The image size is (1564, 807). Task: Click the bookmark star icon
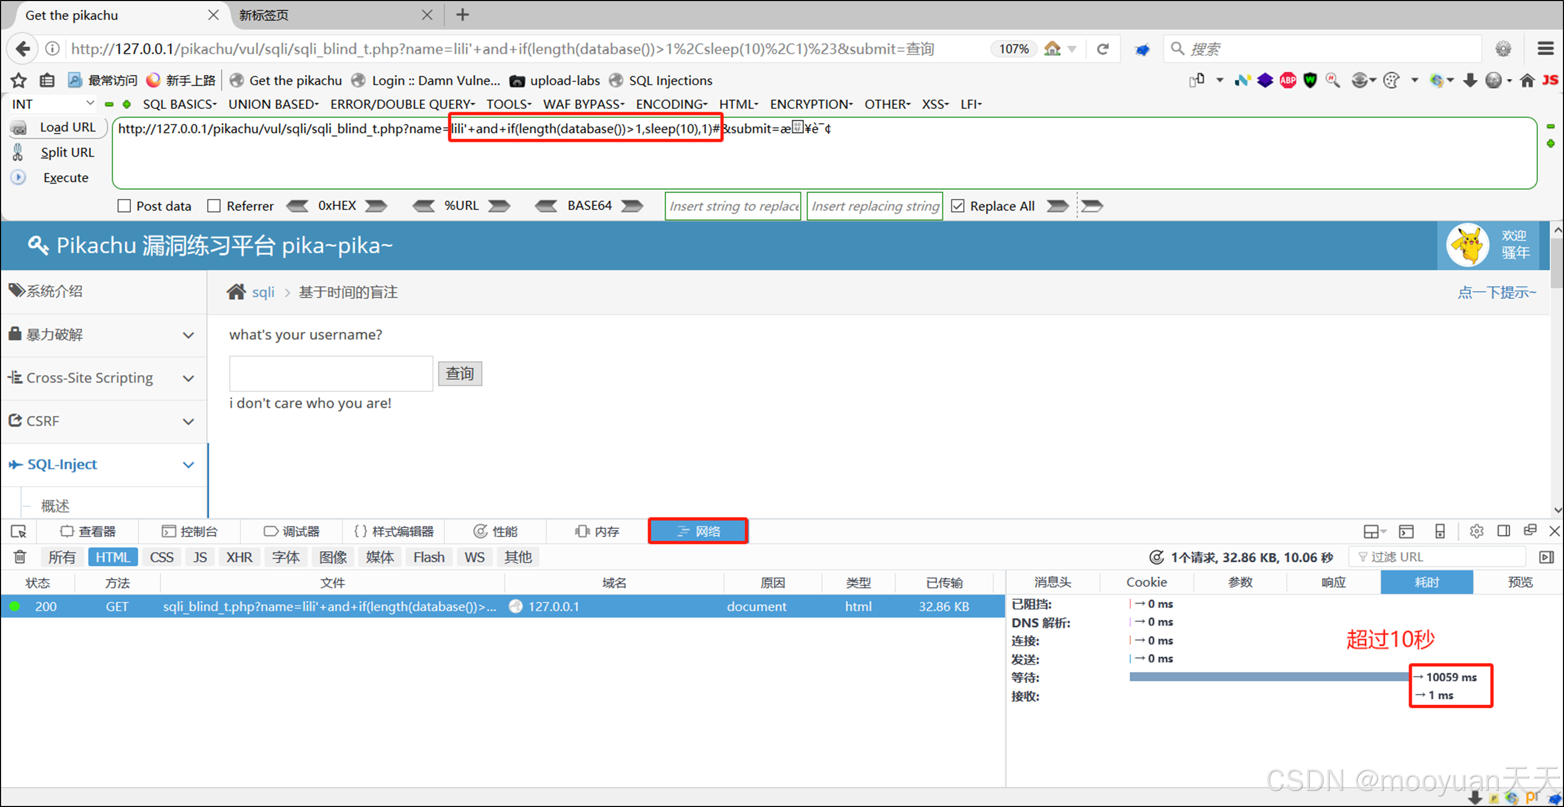click(19, 80)
